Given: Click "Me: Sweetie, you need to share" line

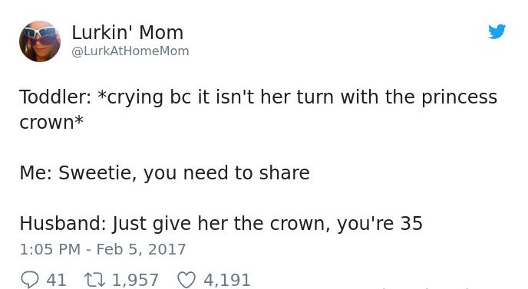Looking at the screenshot, I should pyautogui.click(x=165, y=173).
